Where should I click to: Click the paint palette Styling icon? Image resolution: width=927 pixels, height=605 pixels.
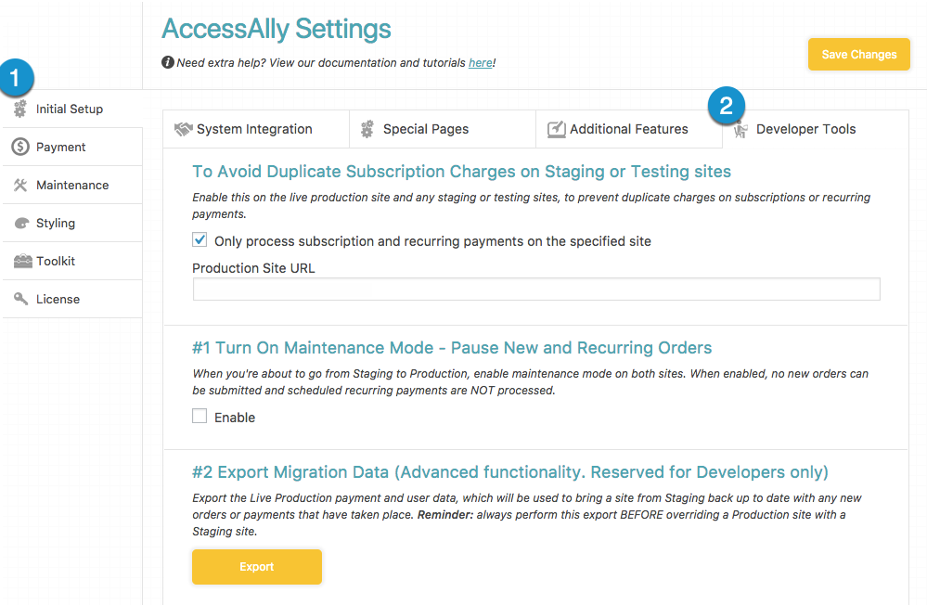tap(21, 223)
